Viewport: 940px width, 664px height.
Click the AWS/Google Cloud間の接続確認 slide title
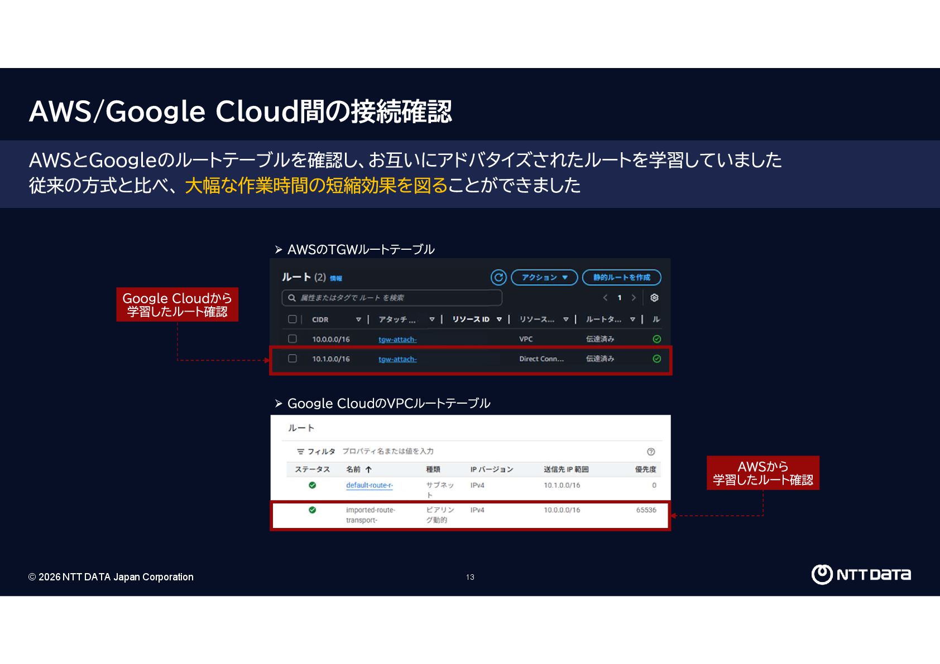tap(241, 111)
